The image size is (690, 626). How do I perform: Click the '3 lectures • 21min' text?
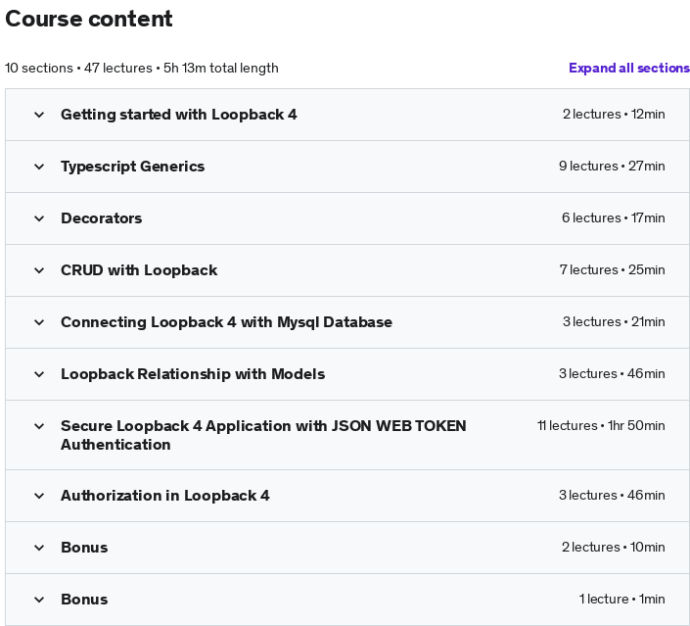614,321
